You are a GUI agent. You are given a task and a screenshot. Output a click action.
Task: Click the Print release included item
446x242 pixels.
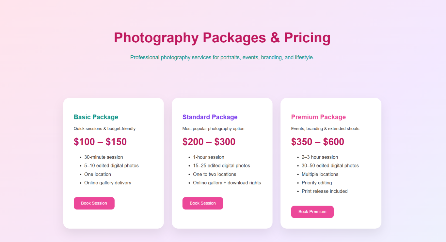(325, 191)
